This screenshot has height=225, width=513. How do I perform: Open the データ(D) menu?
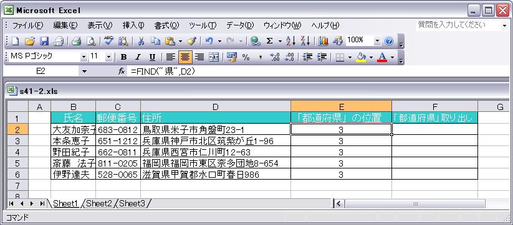pyautogui.click(x=240, y=25)
